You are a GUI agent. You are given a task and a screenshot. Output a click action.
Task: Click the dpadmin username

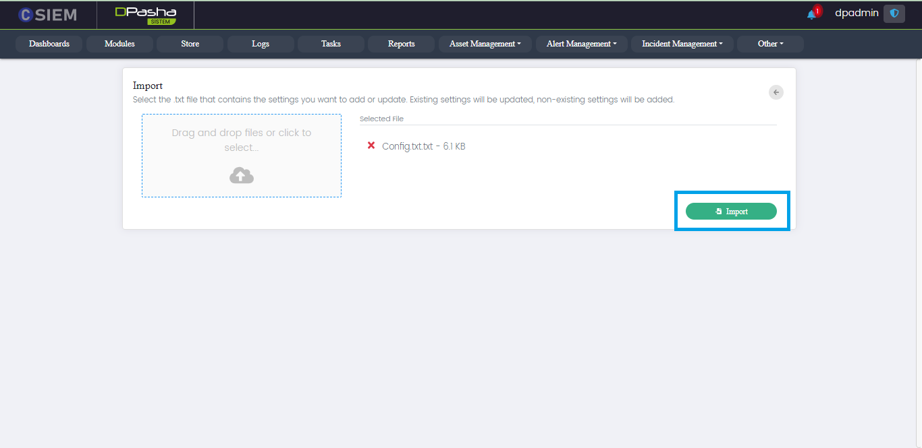point(857,13)
